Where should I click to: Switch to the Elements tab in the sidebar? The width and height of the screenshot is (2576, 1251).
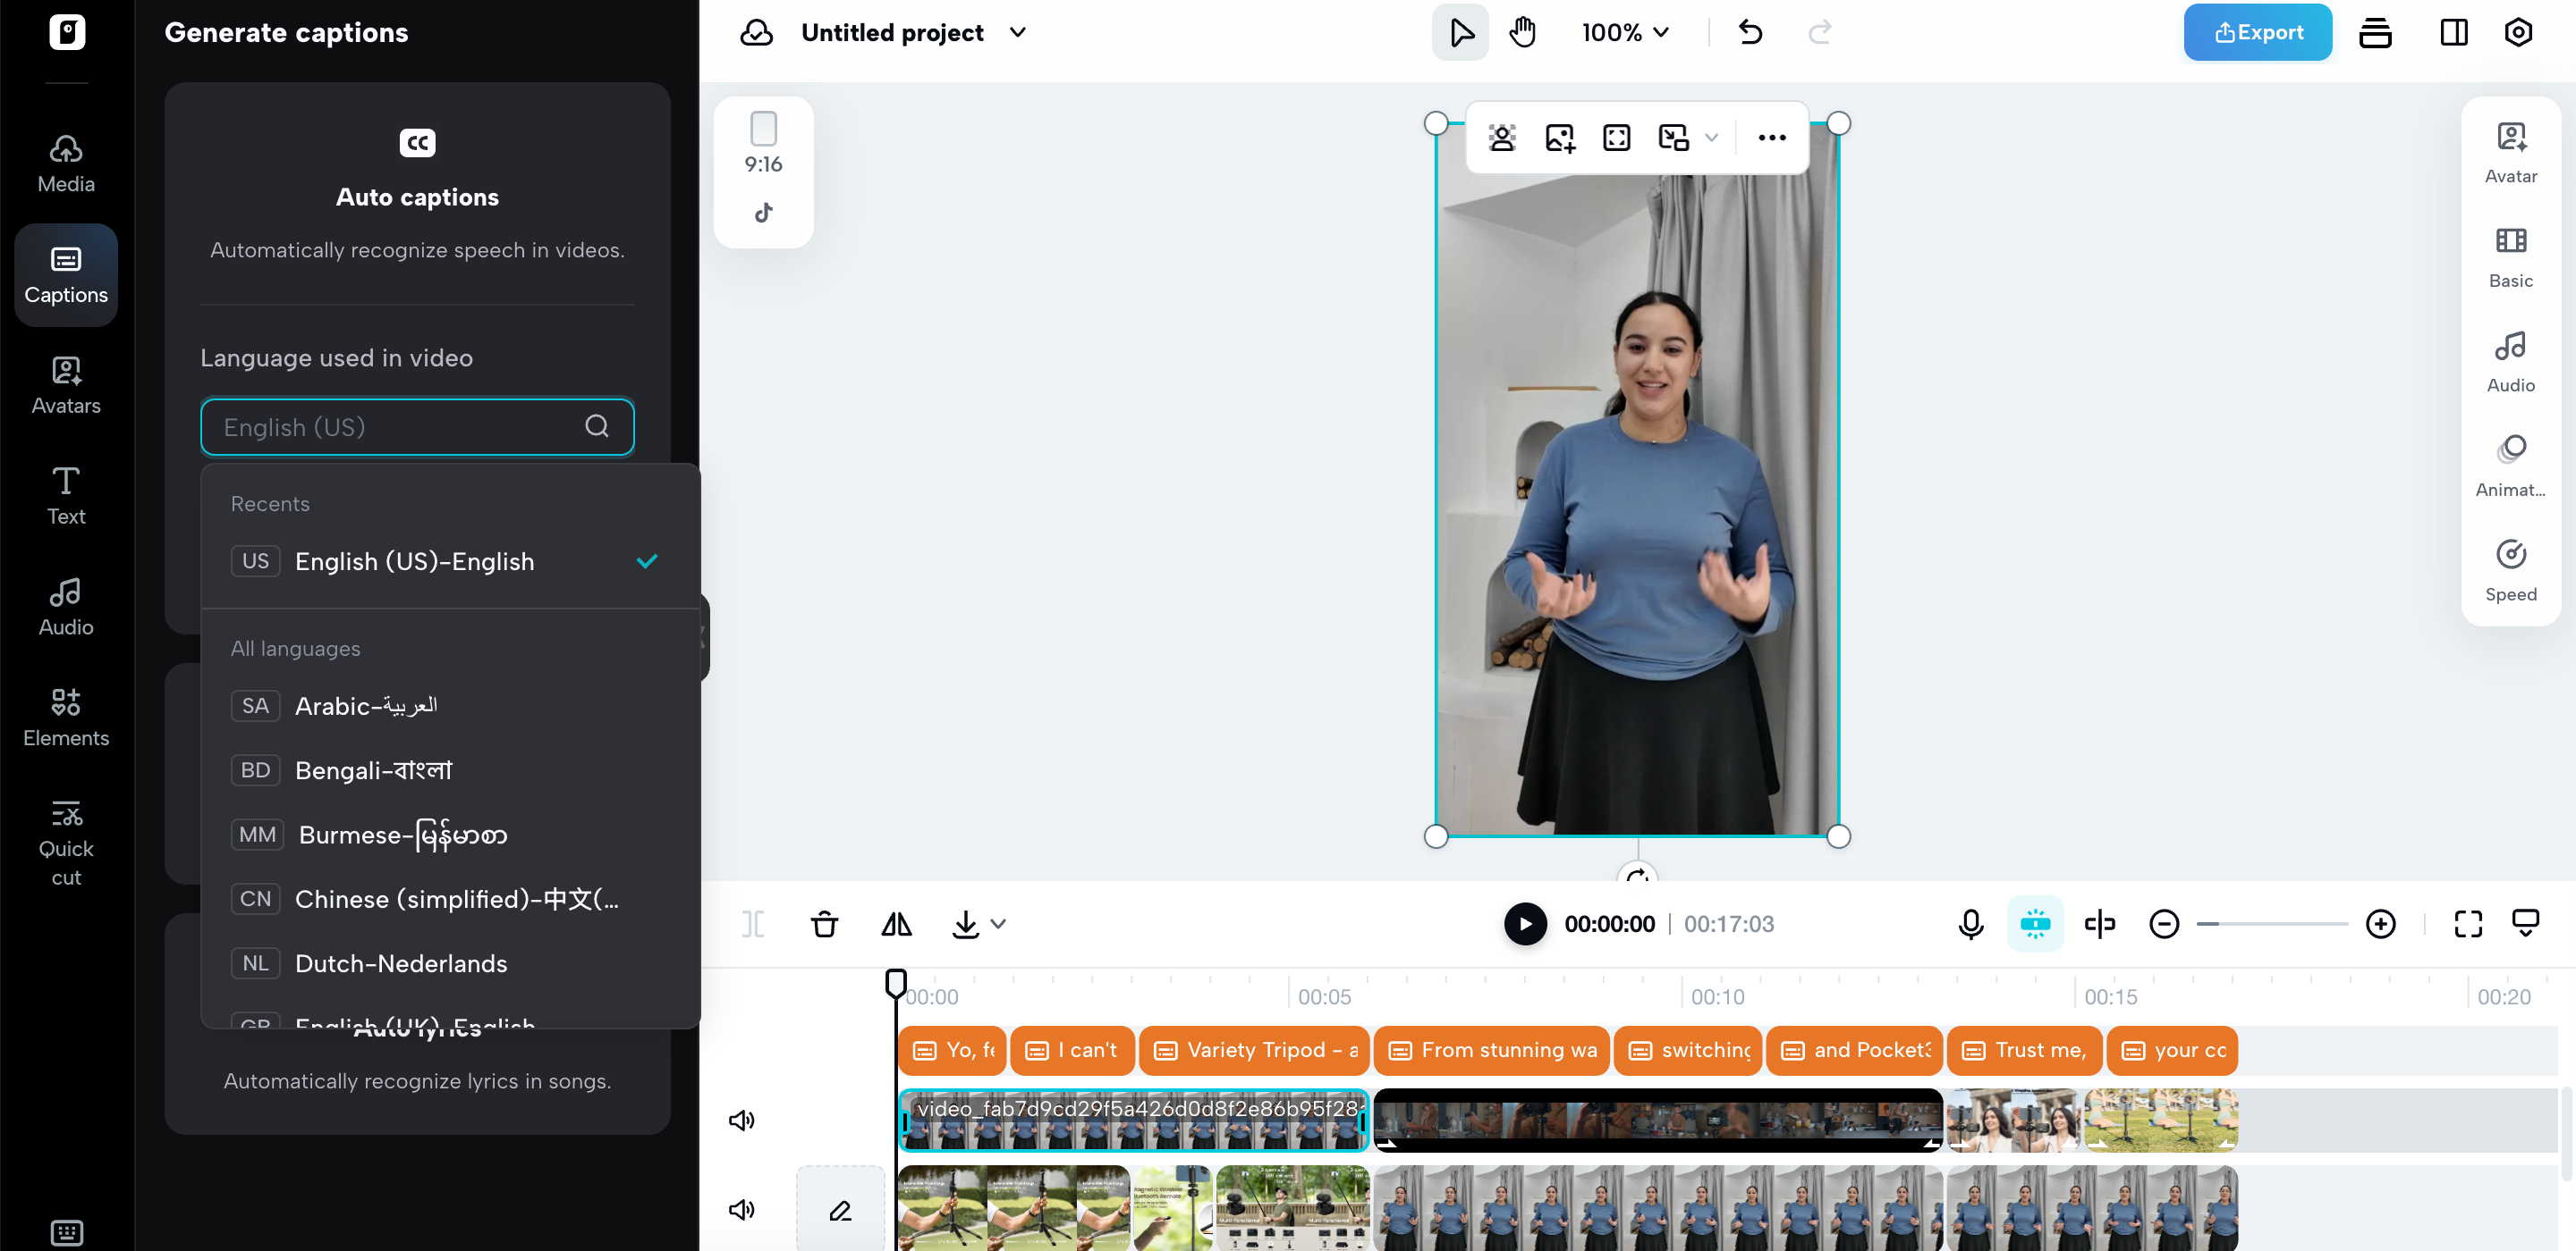[66, 716]
